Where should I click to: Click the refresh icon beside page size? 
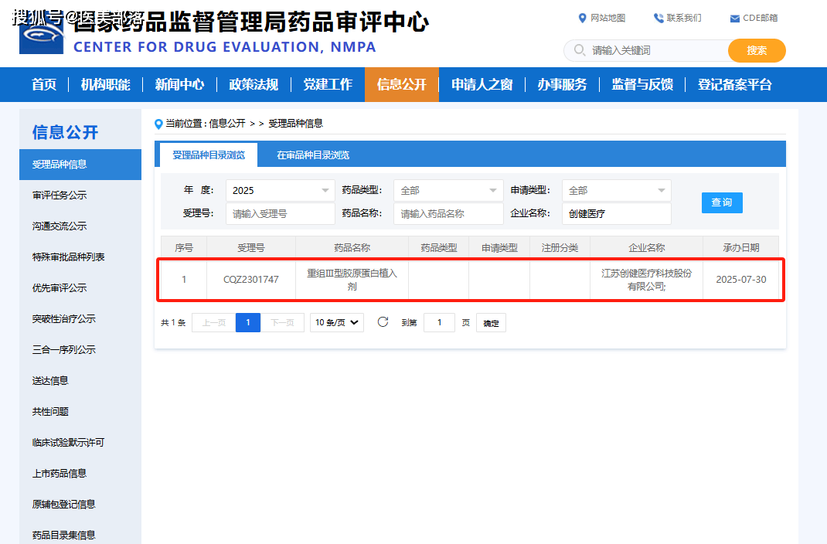click(x=383, y=322)
